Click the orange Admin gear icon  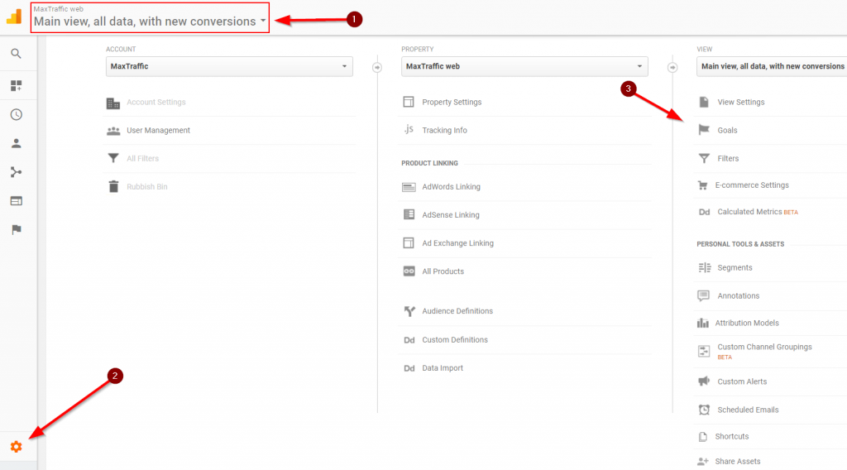coord(17,447)
